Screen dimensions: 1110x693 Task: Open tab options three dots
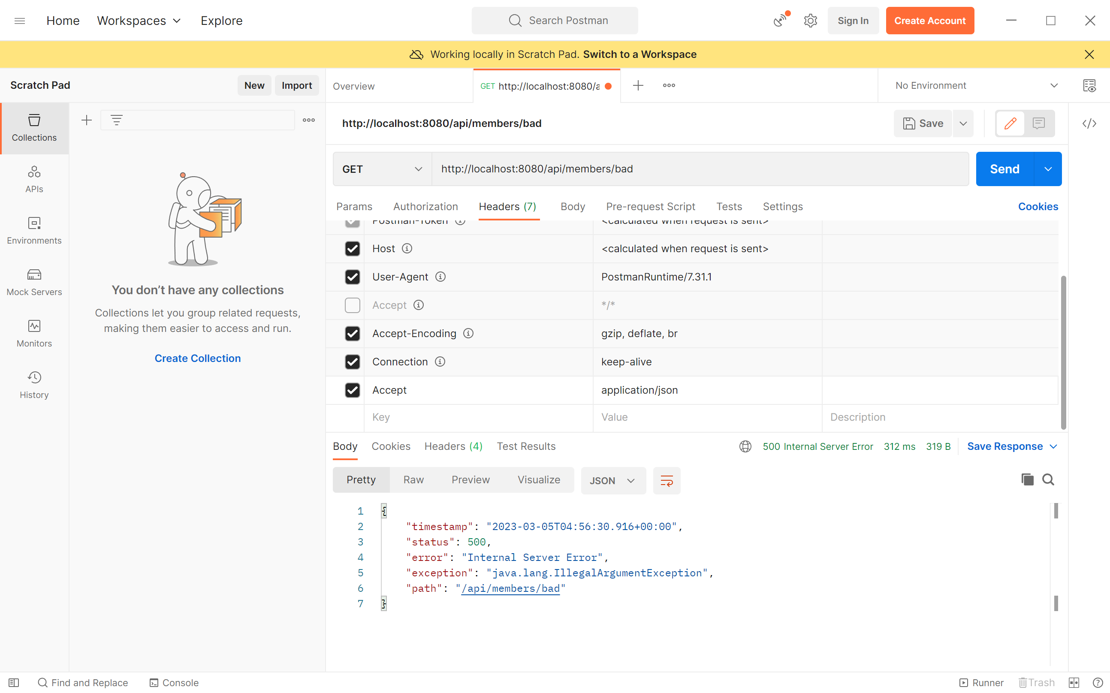(x=669, y=86)
